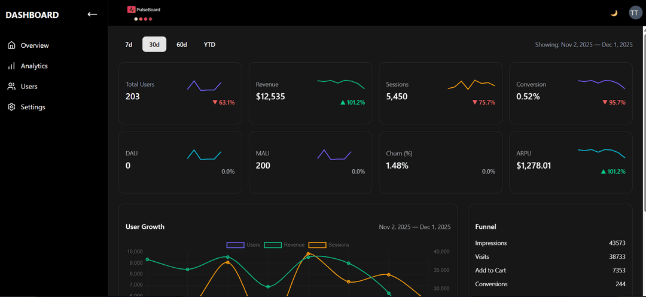Click the Analytics bar chart icon
The height and width of the screenshot is (297, 646).
click(11, 66)
